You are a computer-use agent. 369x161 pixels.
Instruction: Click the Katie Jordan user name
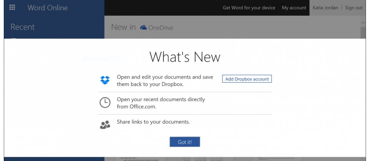tap(325, 8)
